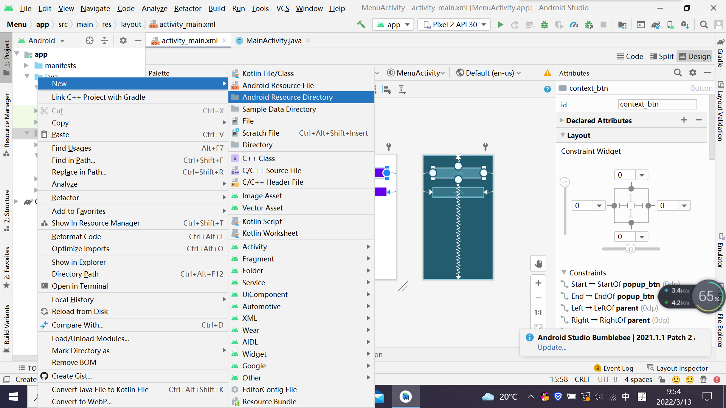This screenshot has width=726, height=408.
Task: Toggle Design view mode
Action: pyautogui.click(x=695, y=56)
